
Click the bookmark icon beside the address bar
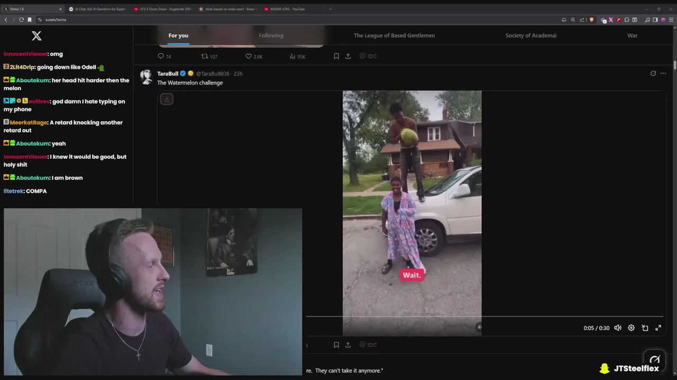30,20
